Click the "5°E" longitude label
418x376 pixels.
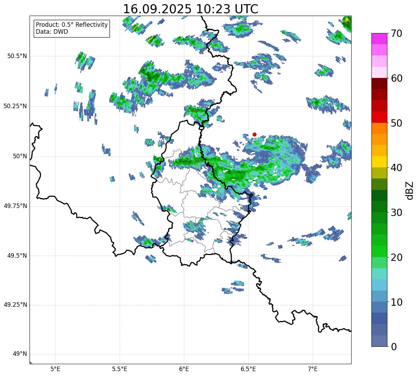[x=55, y=369]
